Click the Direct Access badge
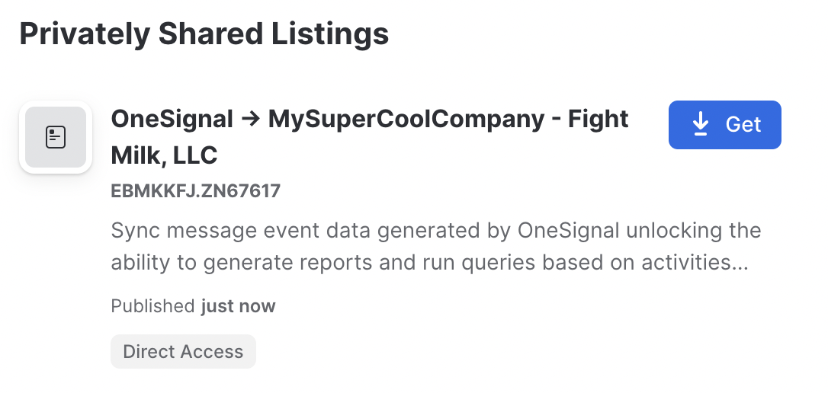Screen dimensions: 828x393 [x=183, y=351]
